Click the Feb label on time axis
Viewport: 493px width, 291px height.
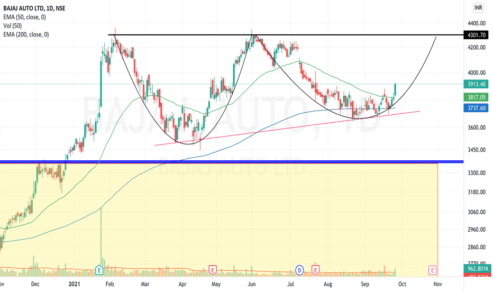pos(109,284)
